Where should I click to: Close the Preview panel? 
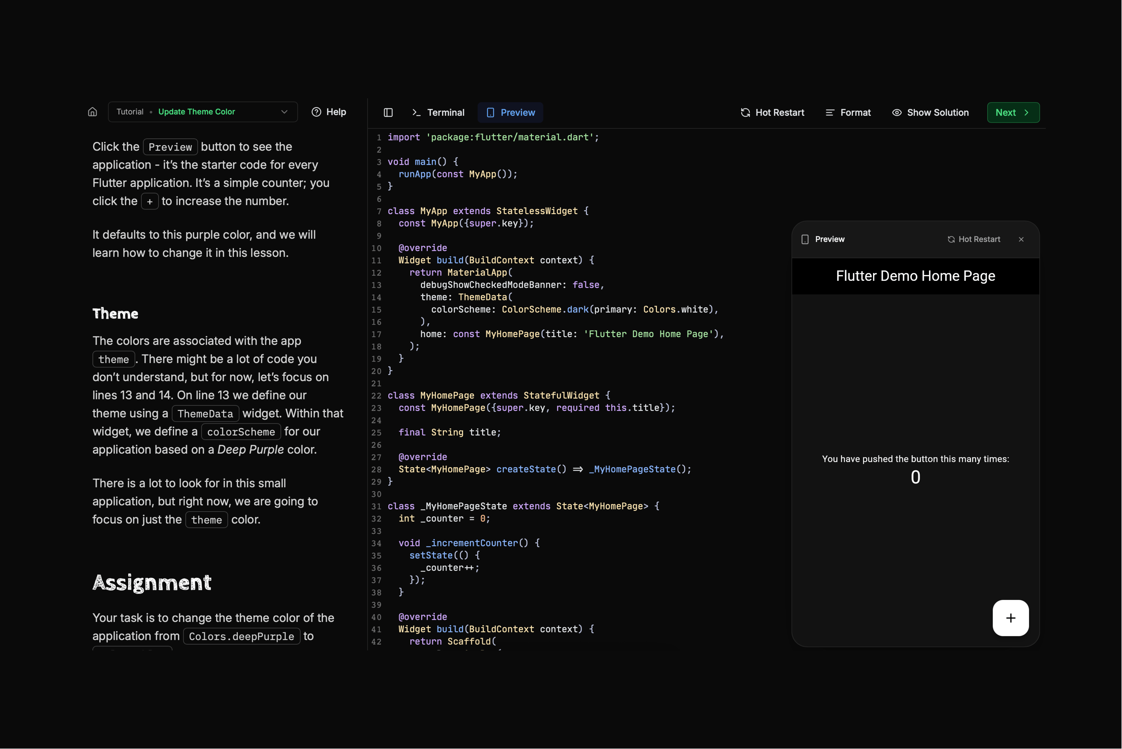pyautogui.click(x=1021, y=239)
